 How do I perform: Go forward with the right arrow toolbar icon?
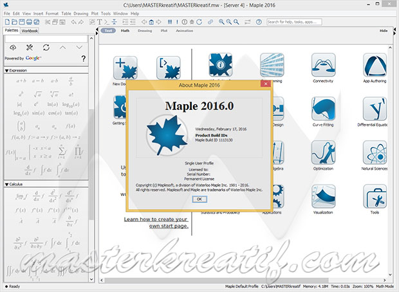point(158,22)
